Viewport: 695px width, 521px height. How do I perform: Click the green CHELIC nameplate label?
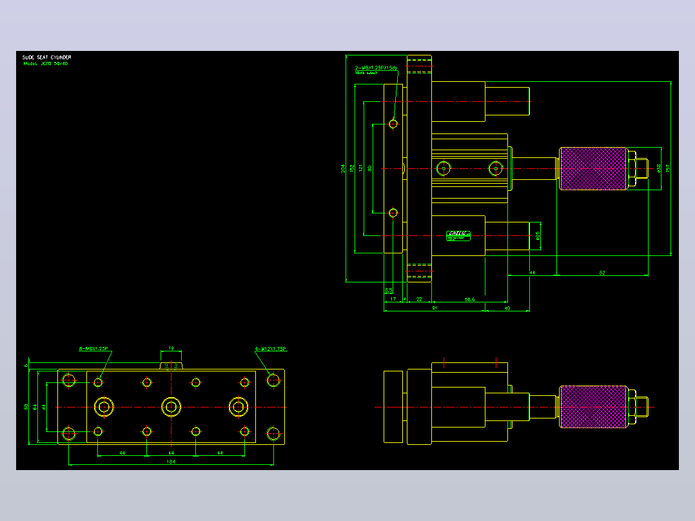pyautogui.click(x=458, y=235)
